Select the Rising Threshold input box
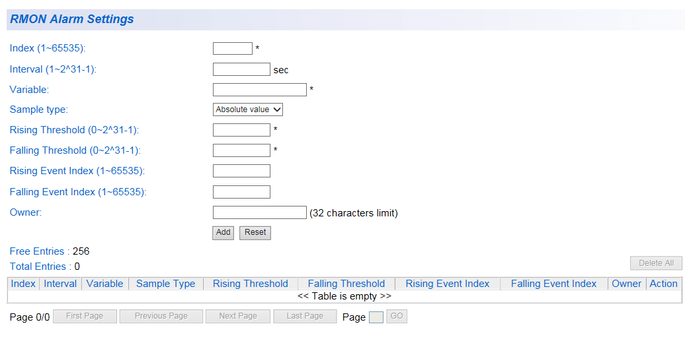685x347 pixels. pyautogui.click(x=241, y=130)
